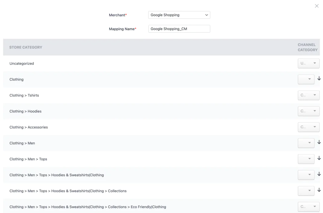
Task: Expand child mapping arrow next to Clothing row
Action: (x=319, y=79)
